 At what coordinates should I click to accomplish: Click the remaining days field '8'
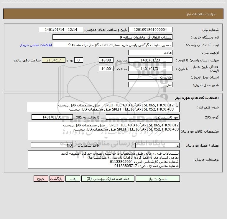(x=79, y=60)
